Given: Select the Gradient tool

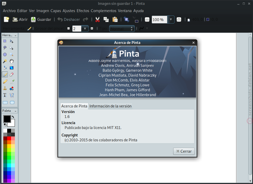Looking at the screenshot, I should tap(12, 68).
